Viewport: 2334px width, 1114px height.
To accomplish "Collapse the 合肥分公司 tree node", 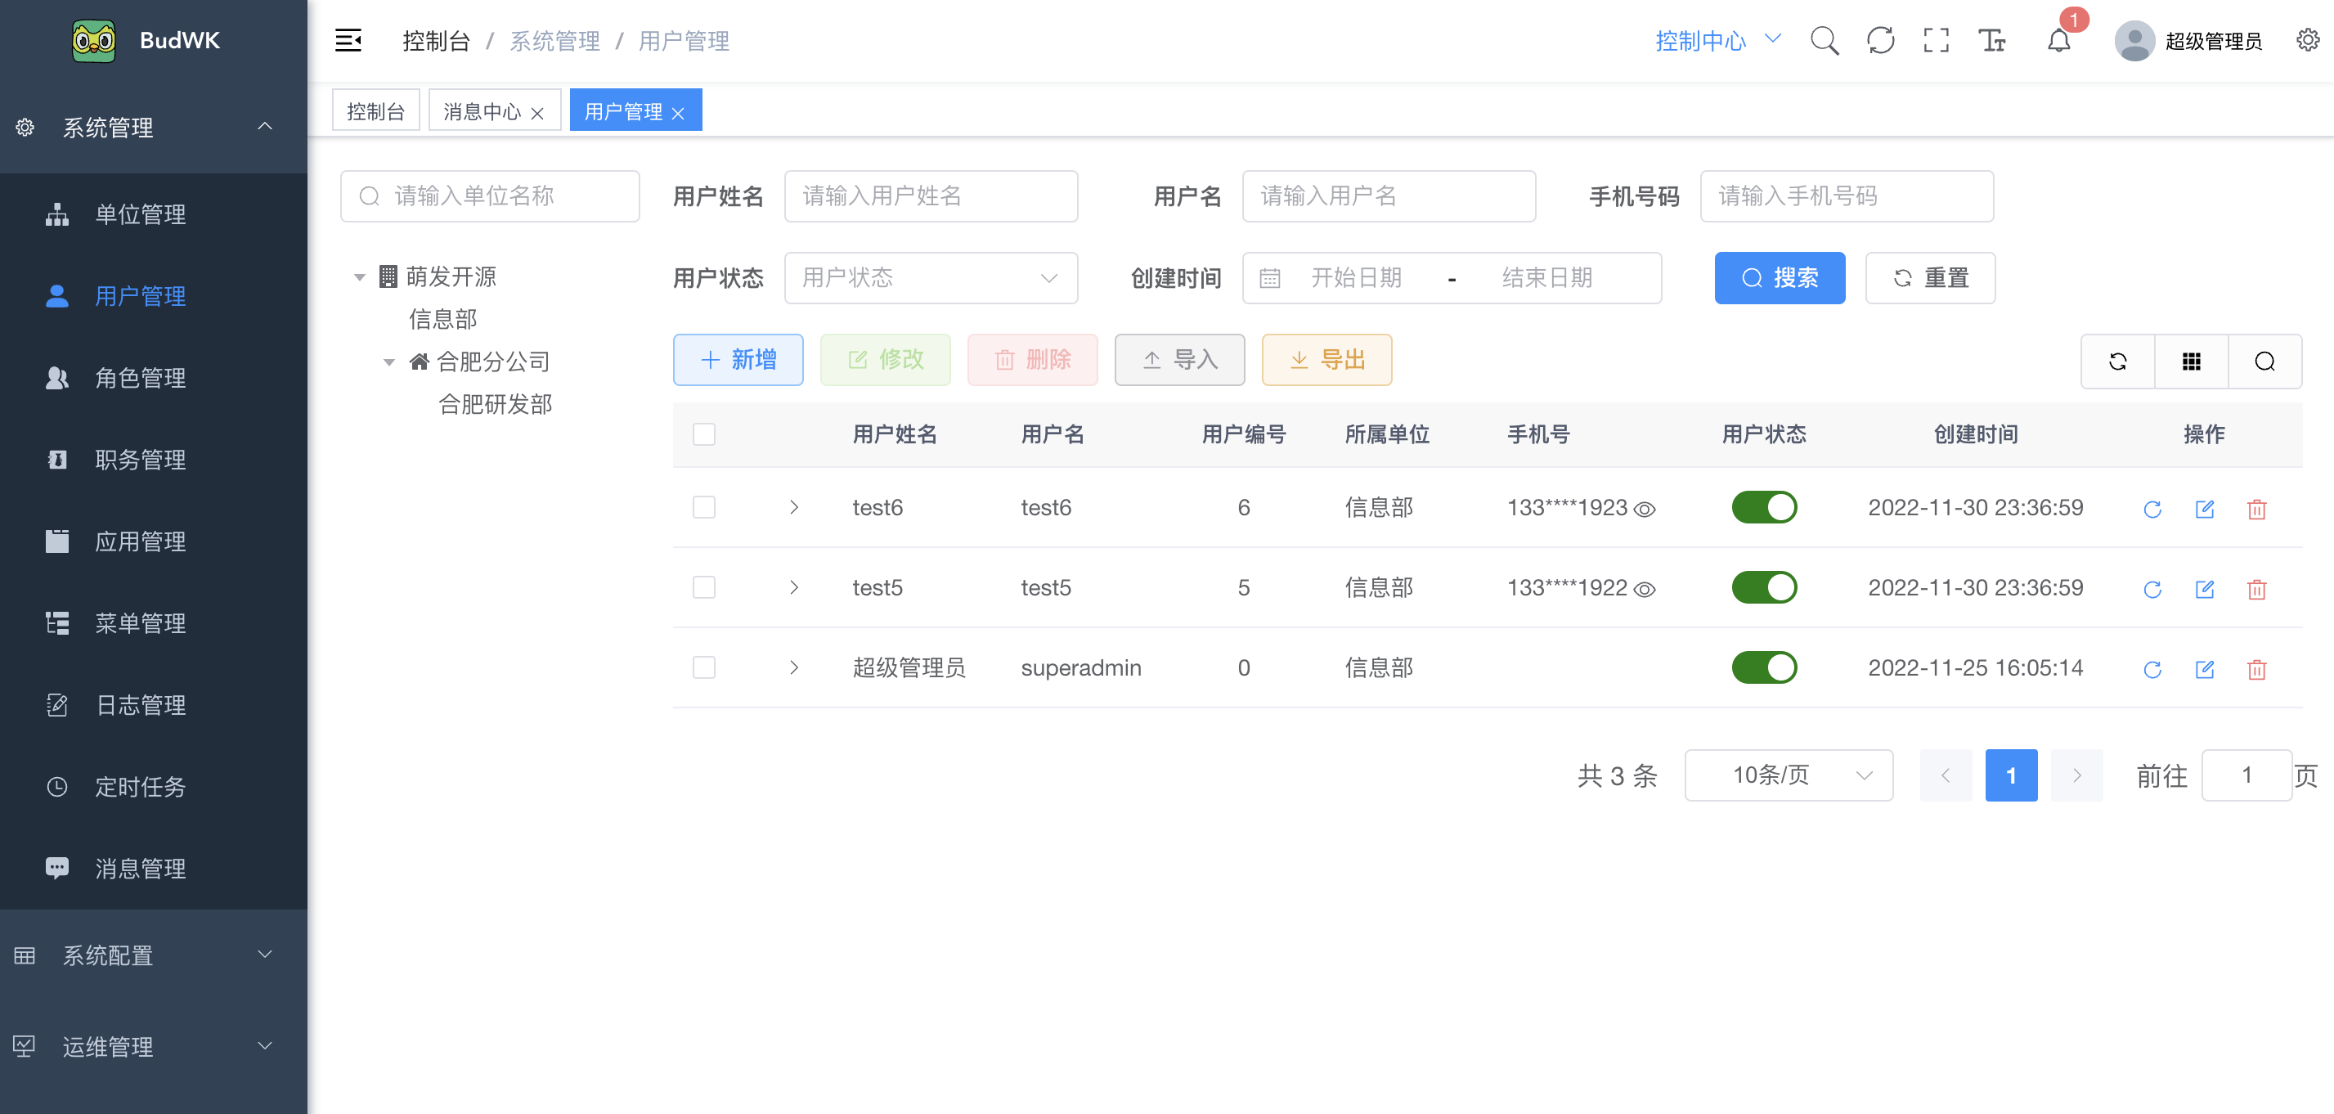I will point(388,362).
